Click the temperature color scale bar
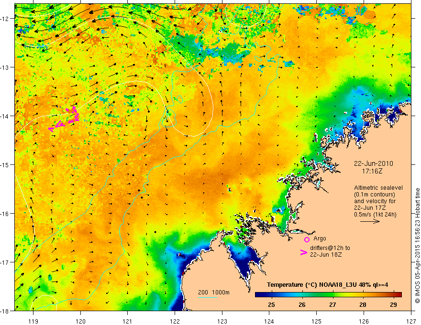This screenshot has height=325, width=421. coord(328,294)
